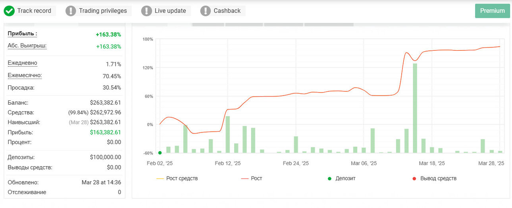Click the Live update exclamation icon

pos(146,11)
